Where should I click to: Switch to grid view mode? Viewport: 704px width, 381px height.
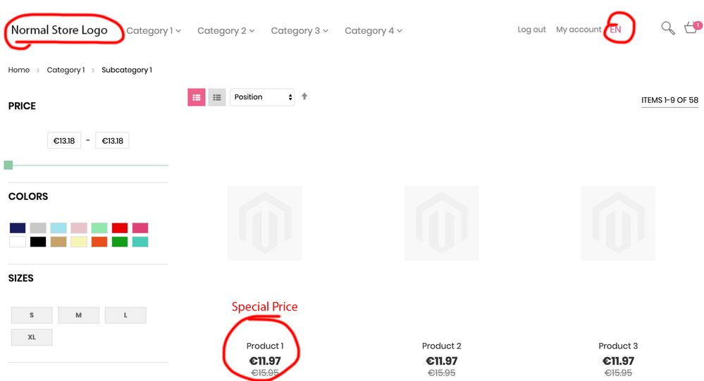coord(197,97)
